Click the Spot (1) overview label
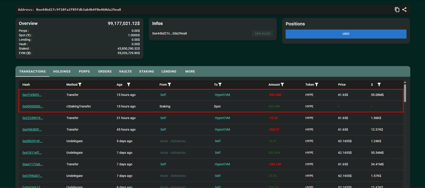 (x=25, y=35)
